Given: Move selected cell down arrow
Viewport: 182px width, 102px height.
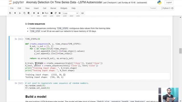Looking at the screenshot, I should (x=38, y=13).
